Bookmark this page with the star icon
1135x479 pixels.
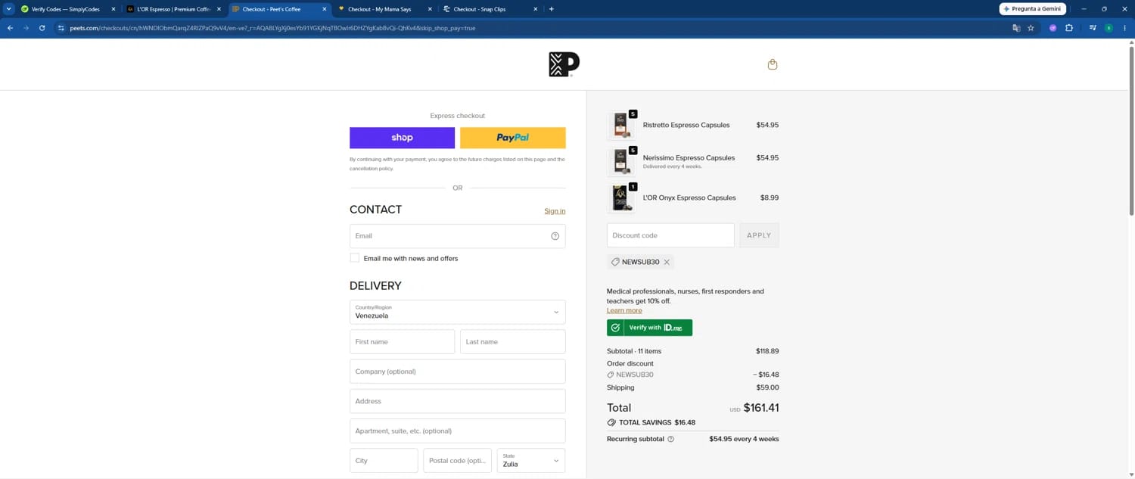point(1031,28)
